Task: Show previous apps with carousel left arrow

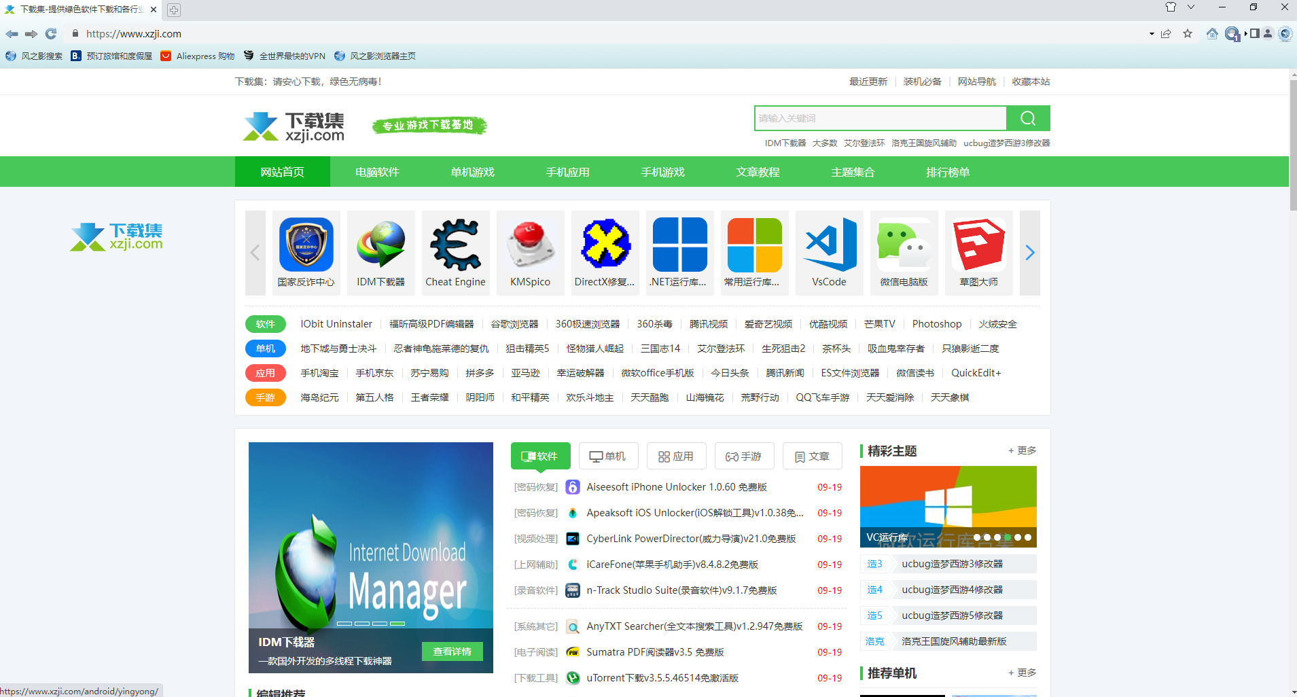Action: pyautogui.click(x=255, y=253)
